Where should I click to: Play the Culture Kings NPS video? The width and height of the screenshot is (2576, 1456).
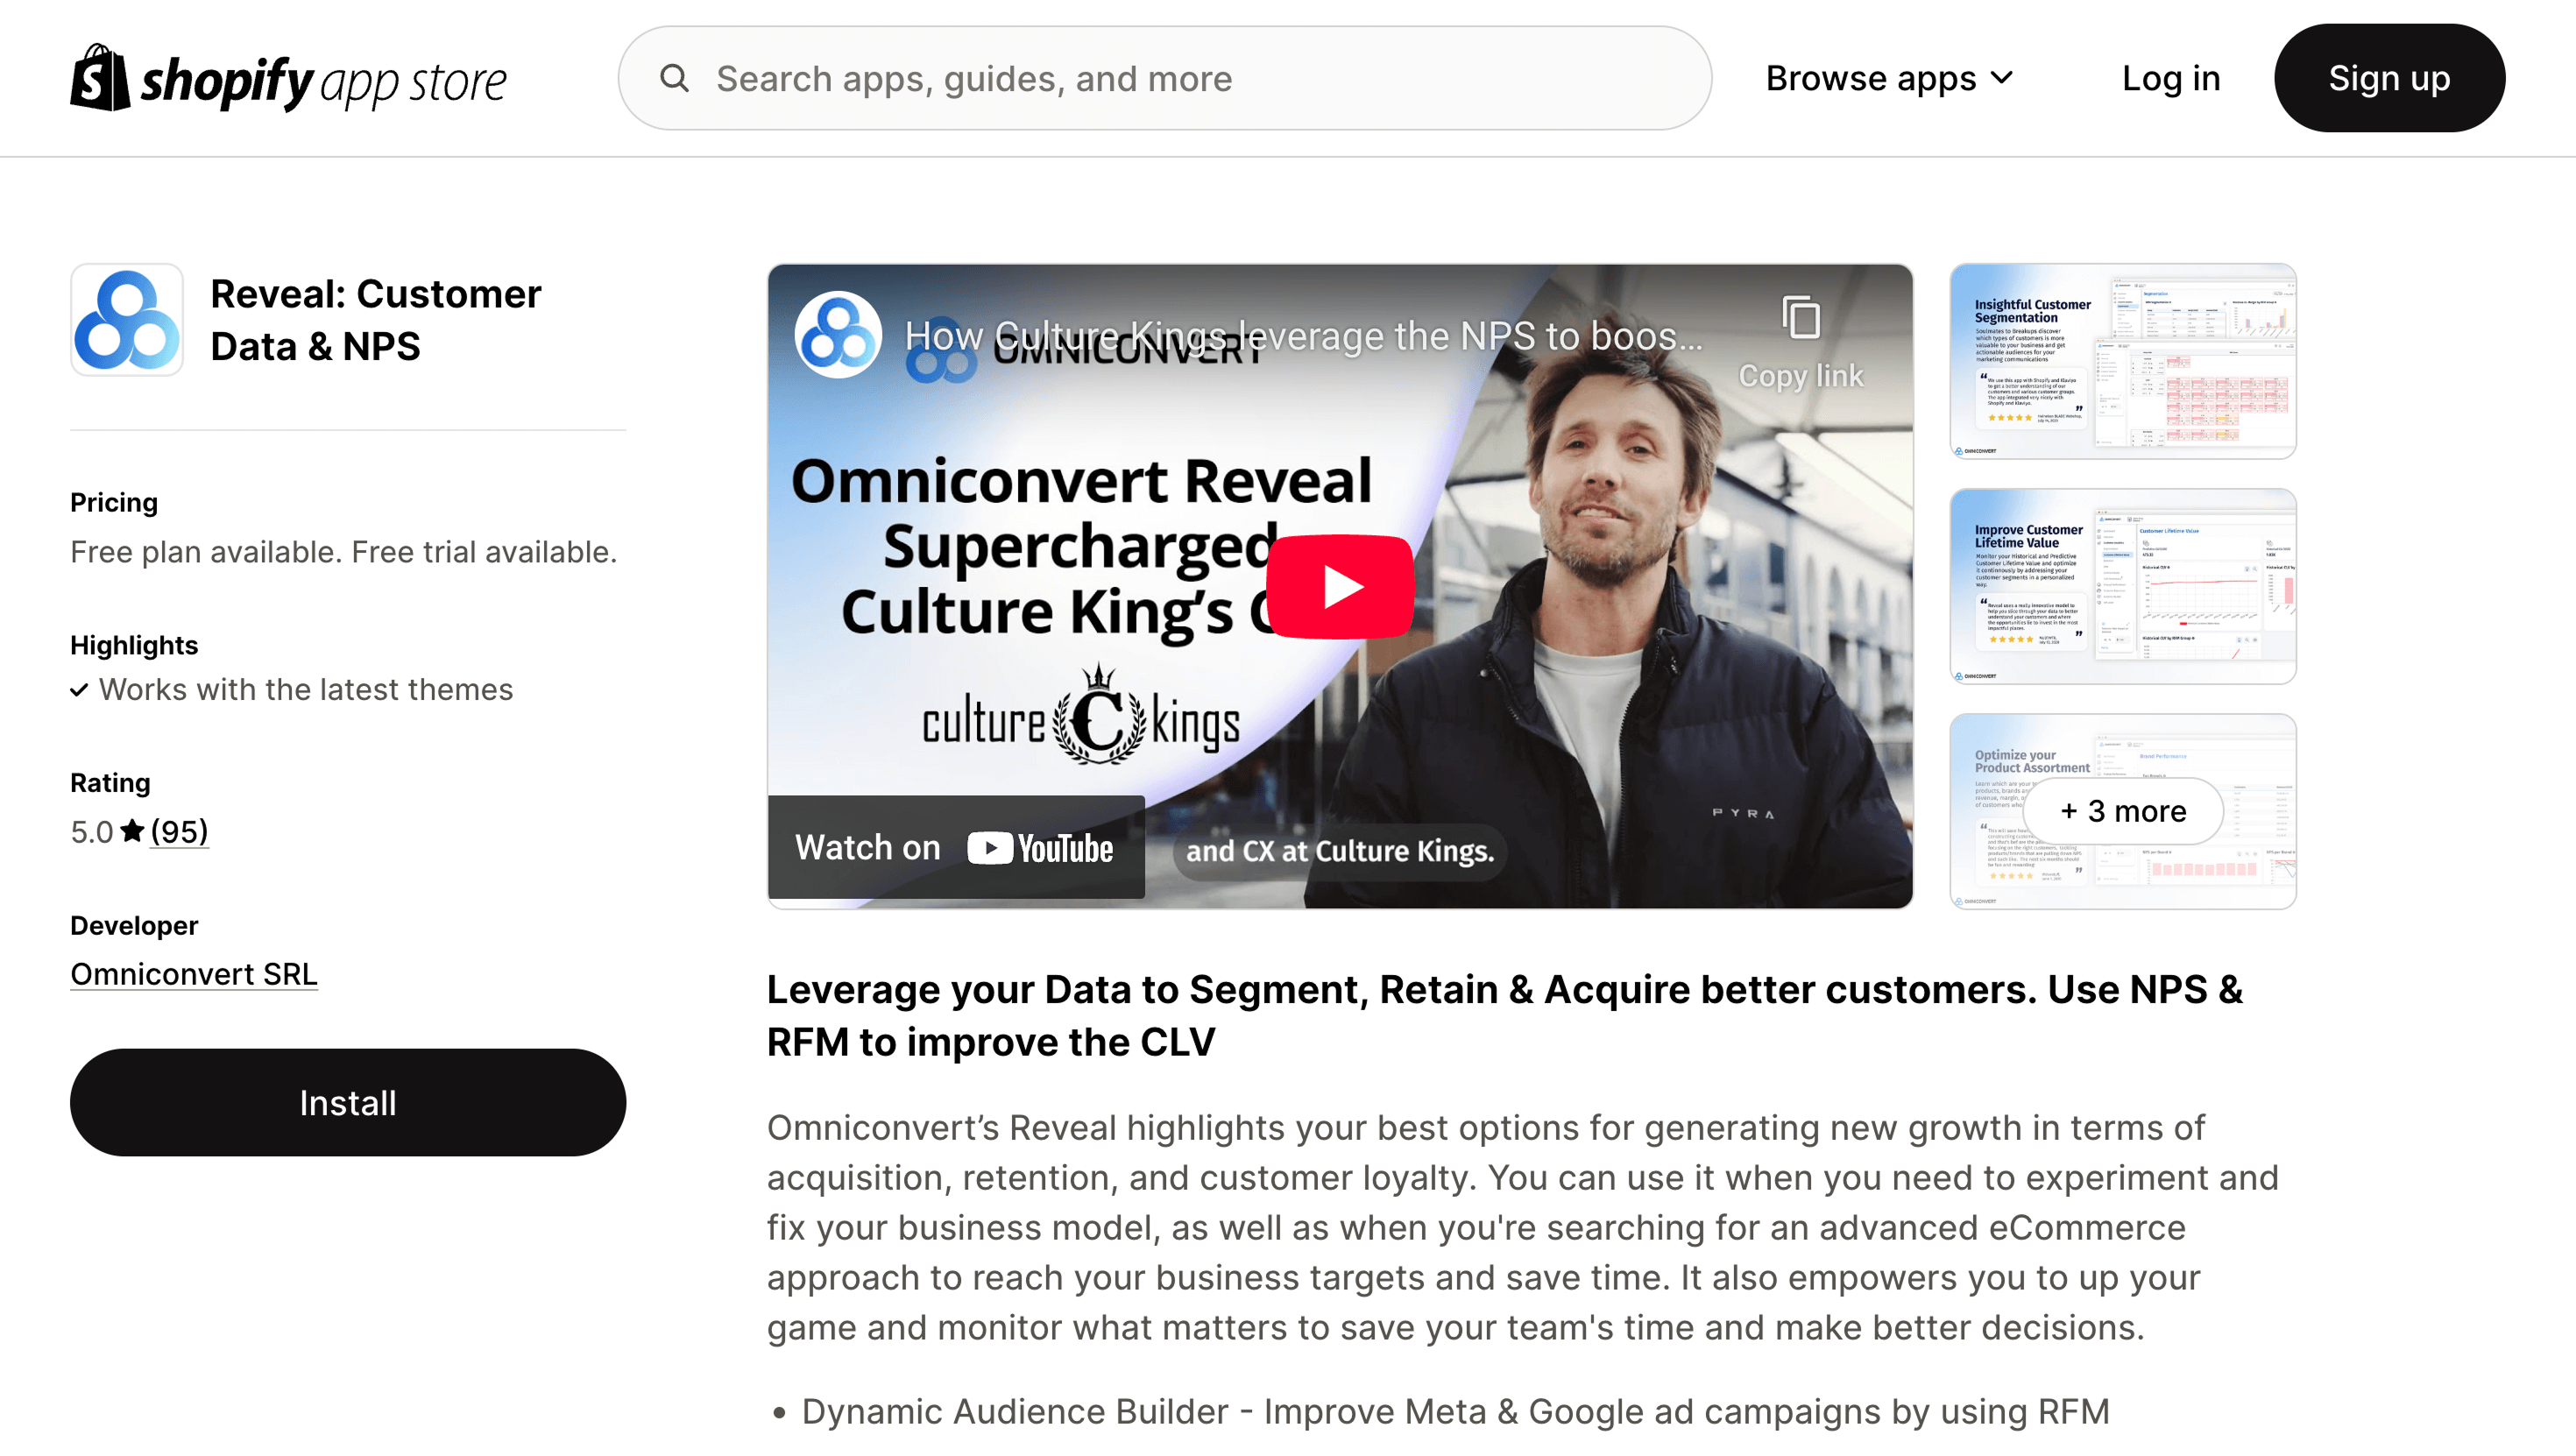click(x=1340, y=586)
